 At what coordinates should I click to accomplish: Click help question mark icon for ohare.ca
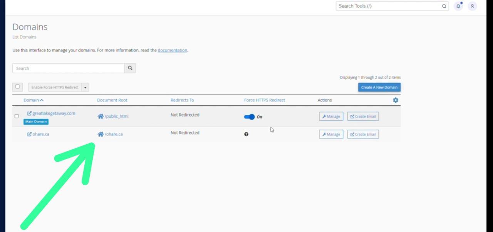click(246, 134)
